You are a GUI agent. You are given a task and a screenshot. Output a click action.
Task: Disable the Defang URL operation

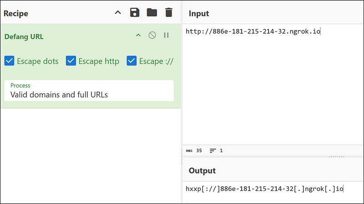(152, 35)
